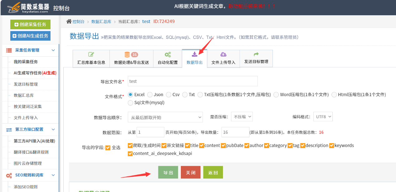396x192 pixels.
Task: Open AI生成写作任务 in sidebar
Action: (x=35, y=73)
